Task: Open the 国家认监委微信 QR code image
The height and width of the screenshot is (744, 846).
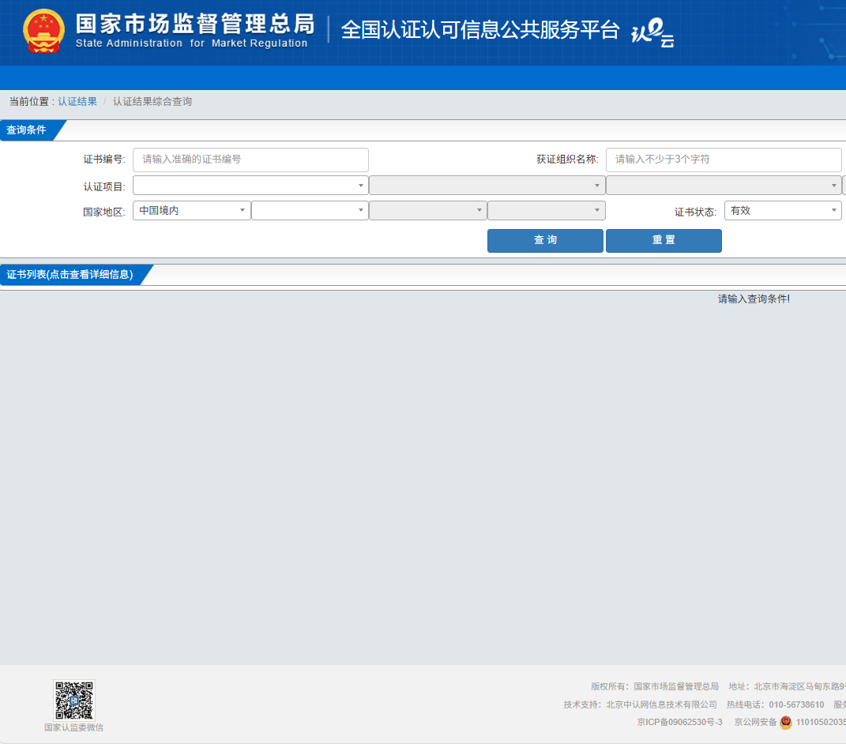Action: tap(74, 700)
